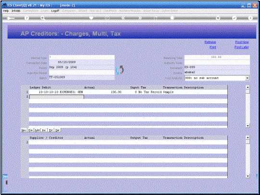
Task: Open the Cost Analysis sub account dropdown
Action: point(247,78)
